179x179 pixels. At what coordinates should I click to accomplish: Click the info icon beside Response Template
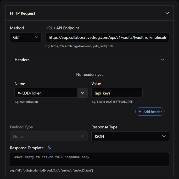coord(50,148)
